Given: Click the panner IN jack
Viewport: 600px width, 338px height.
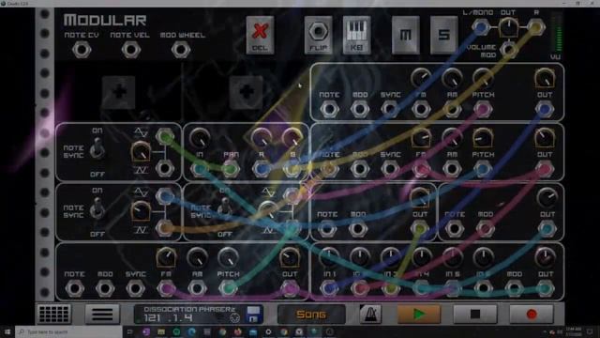Looking at the screenshot, I should 200,169.
